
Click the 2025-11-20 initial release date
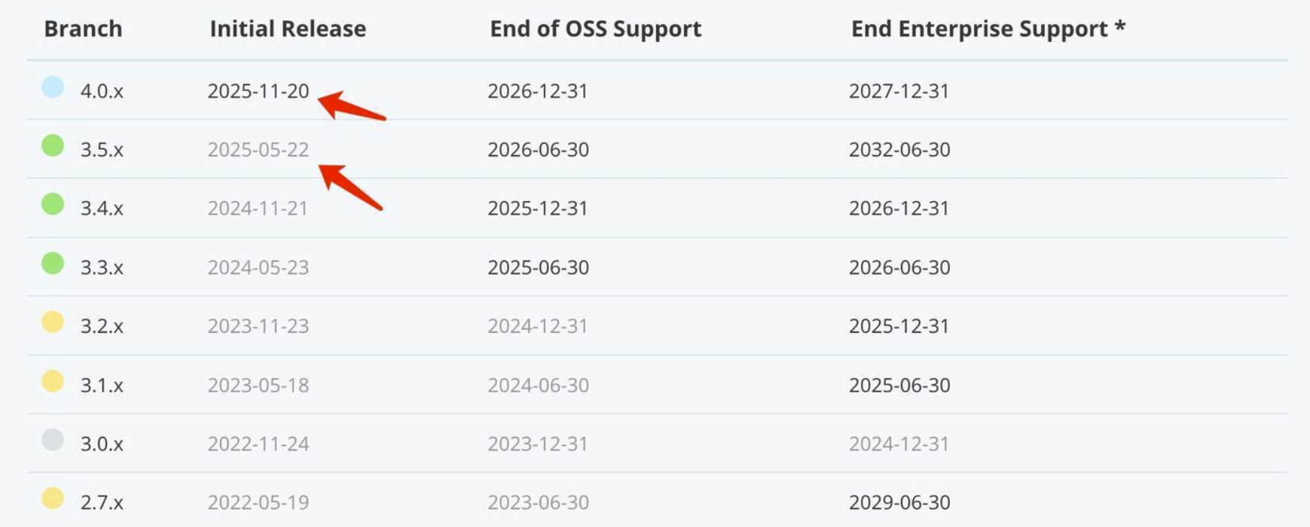[258, 91]
